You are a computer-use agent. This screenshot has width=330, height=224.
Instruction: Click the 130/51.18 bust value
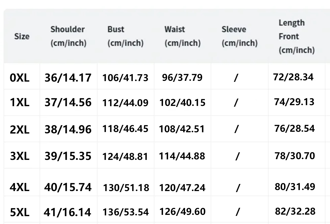click(x=126, y=188)
